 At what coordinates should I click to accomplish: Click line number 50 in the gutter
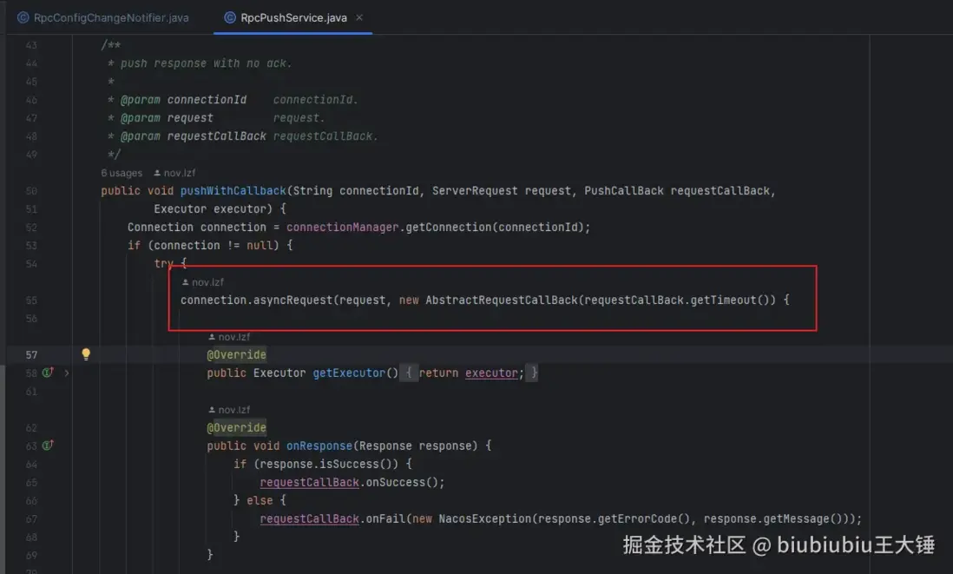pos(31,190)
